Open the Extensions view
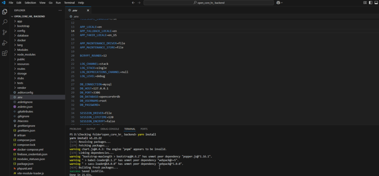 4,53
